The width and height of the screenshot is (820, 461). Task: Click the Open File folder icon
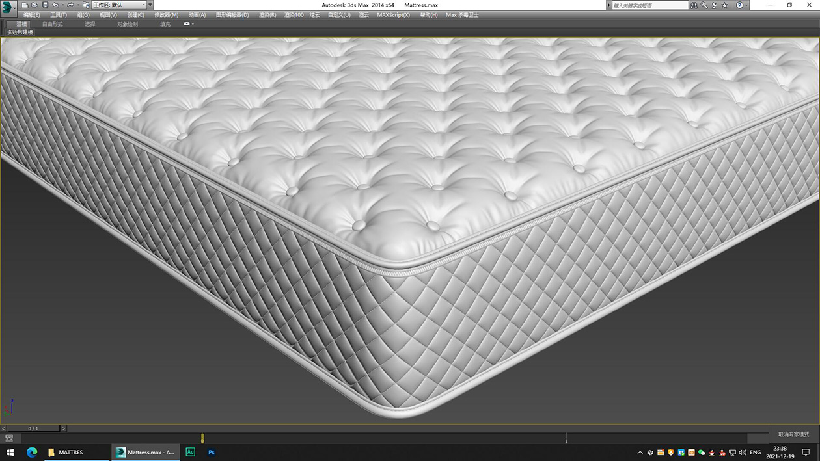click(x=34, y=5)
